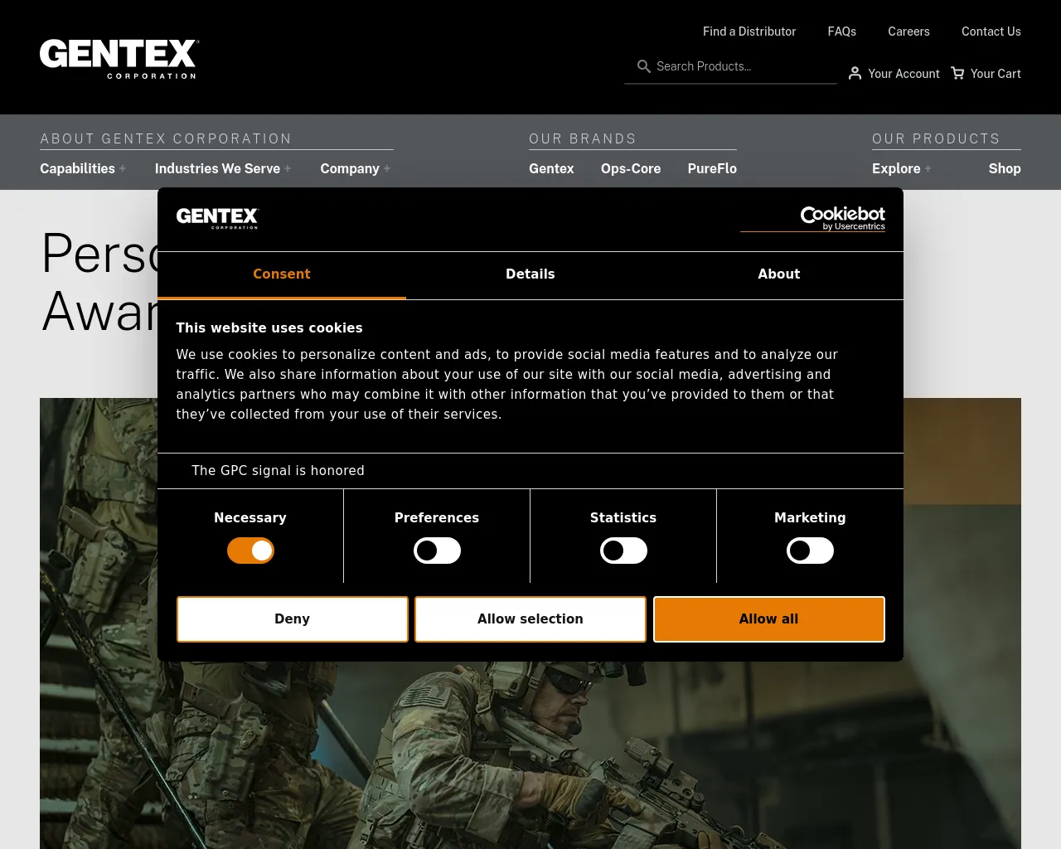Screen dimensions: 1061x849
Task: Switch to the Consent tab
Action: (x=282, y=274)
